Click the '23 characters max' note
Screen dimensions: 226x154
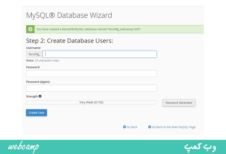pos(43,60)
